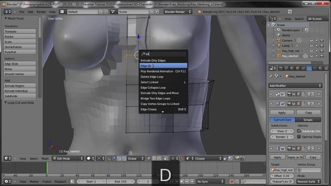The height and width of the screenshot is (186, 331).
Task: Add a new screen layout with plus icon
Action: click(101, 11)
